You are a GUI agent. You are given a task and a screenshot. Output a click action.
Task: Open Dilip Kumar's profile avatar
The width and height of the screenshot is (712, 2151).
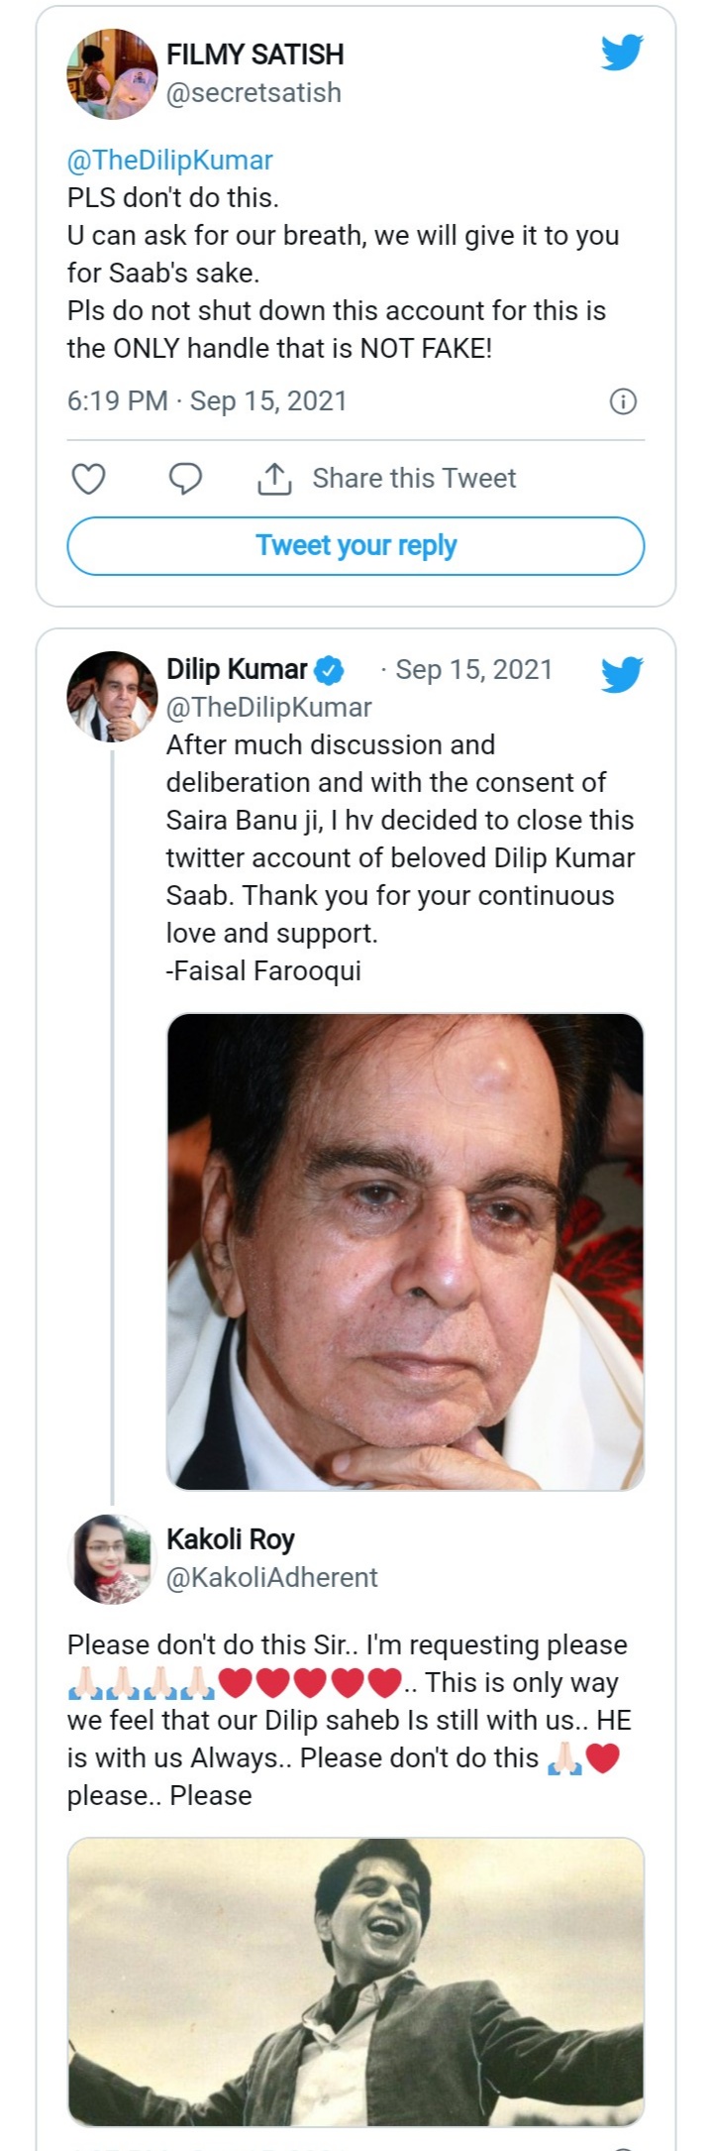tap(112, 696)
